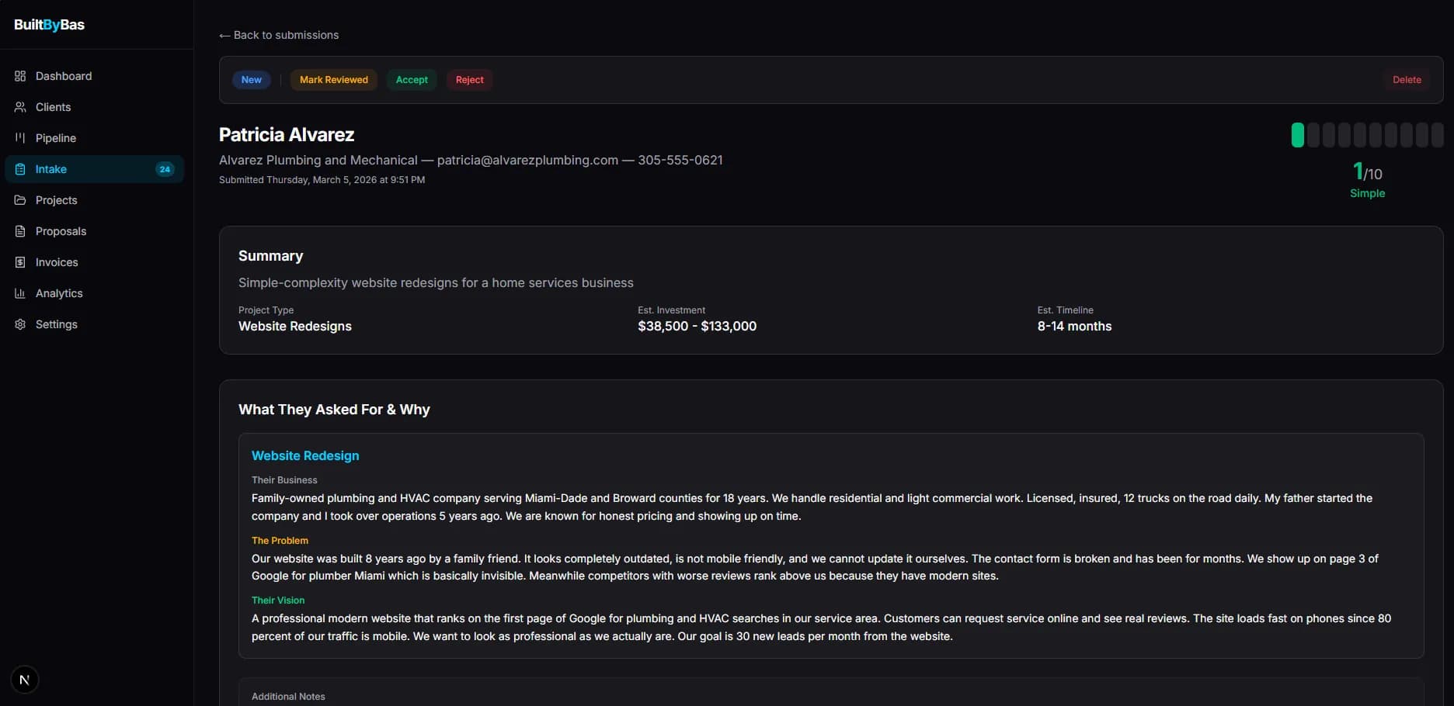Click the Dashboard grid icon in sidebar
The image size is (1454, 706).
click(x=20, y=76)
